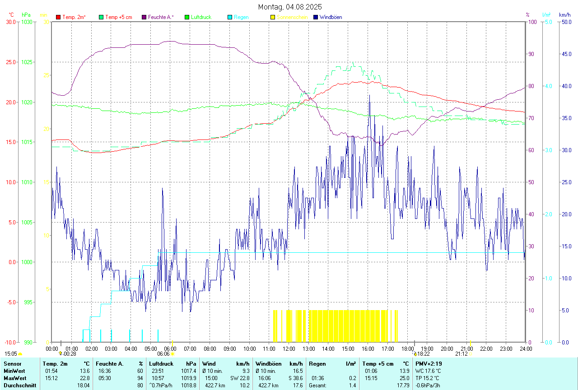Click the chart title Montag, 04.08.2025
Image resolution: width=578 pixels, height=390 pixels.
coord(289,7)
